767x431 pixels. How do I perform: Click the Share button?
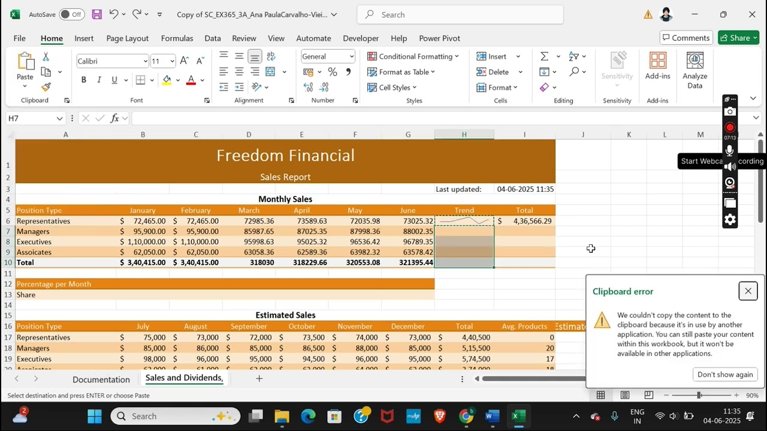(x=739, y=38)
